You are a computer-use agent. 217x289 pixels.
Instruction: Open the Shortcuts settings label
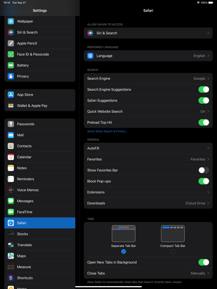click(25, 278)
